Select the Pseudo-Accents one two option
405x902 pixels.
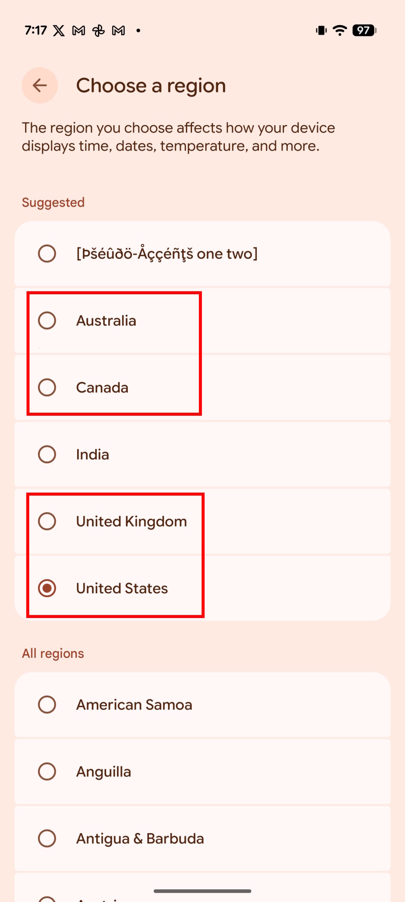tap(47, 254)
